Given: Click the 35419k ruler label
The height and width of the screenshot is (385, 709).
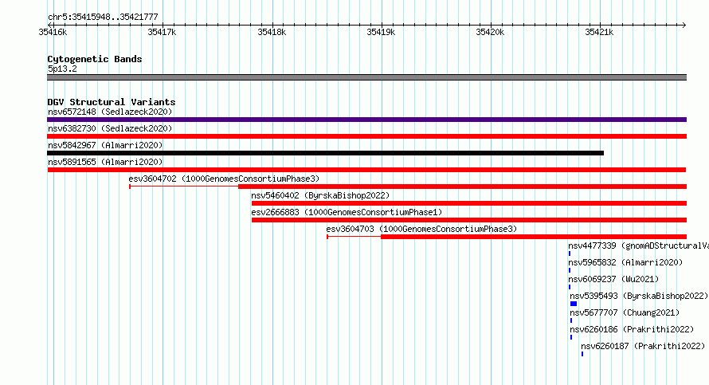Looking at the screenshot, I should [381, 32].
